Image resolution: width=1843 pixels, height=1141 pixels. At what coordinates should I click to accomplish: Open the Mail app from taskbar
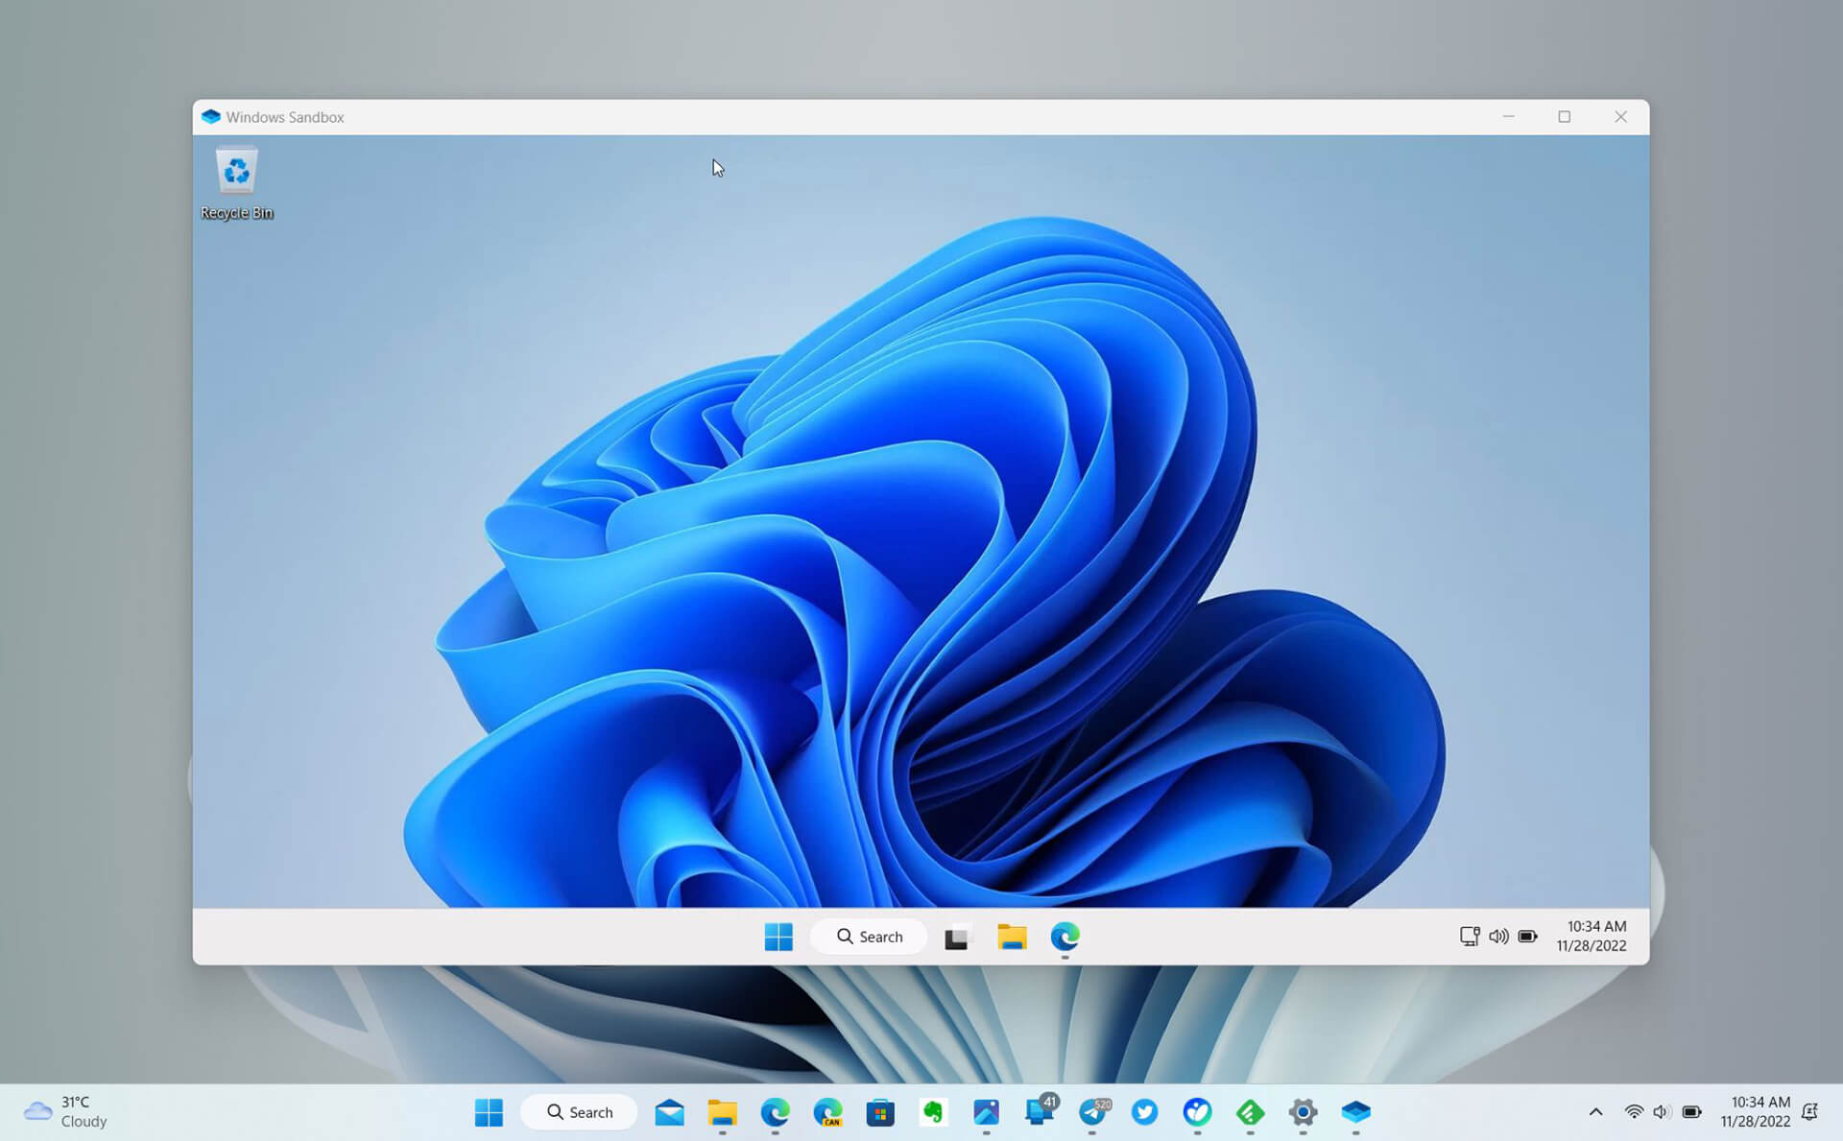669,1112
